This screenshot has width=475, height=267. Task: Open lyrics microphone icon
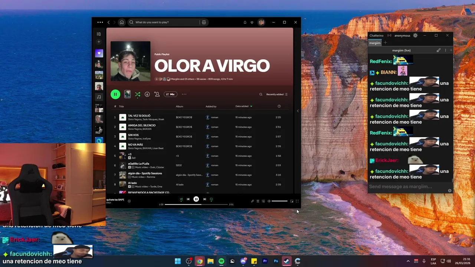click(x=252, y=201)
